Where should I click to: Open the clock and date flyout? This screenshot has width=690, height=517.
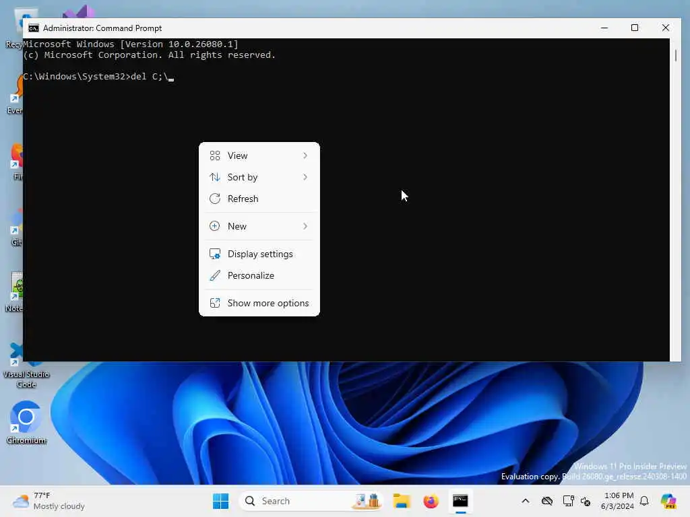(x=617, y=501)
